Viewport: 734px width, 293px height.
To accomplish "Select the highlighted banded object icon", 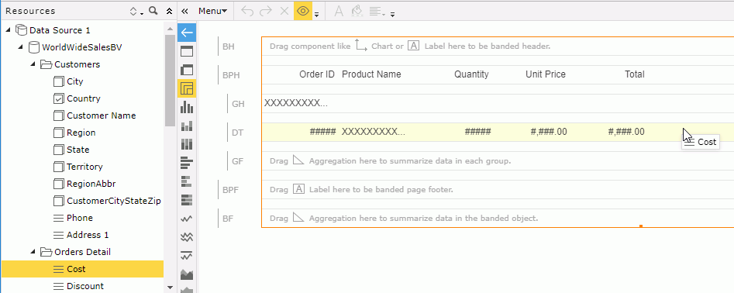I will (187, 88).
